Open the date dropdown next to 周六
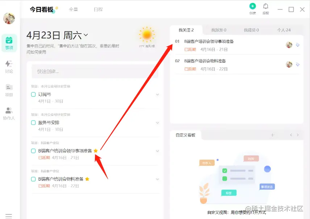This screenshot has width=310, height=219. point(86,35)
